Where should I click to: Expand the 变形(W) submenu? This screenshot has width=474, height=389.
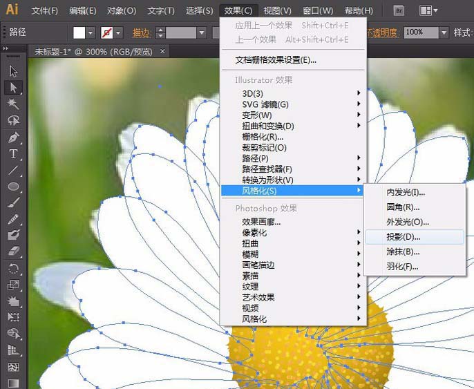(293, 115)
